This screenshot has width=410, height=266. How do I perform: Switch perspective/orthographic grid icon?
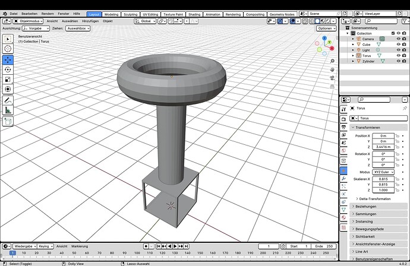[x=332, y=86]
